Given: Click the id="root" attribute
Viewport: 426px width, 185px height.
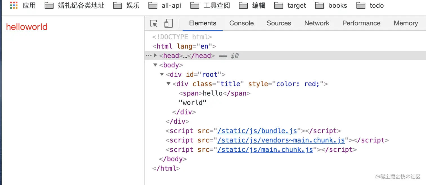Looking at the screenshot, I should tap(204, 74).
